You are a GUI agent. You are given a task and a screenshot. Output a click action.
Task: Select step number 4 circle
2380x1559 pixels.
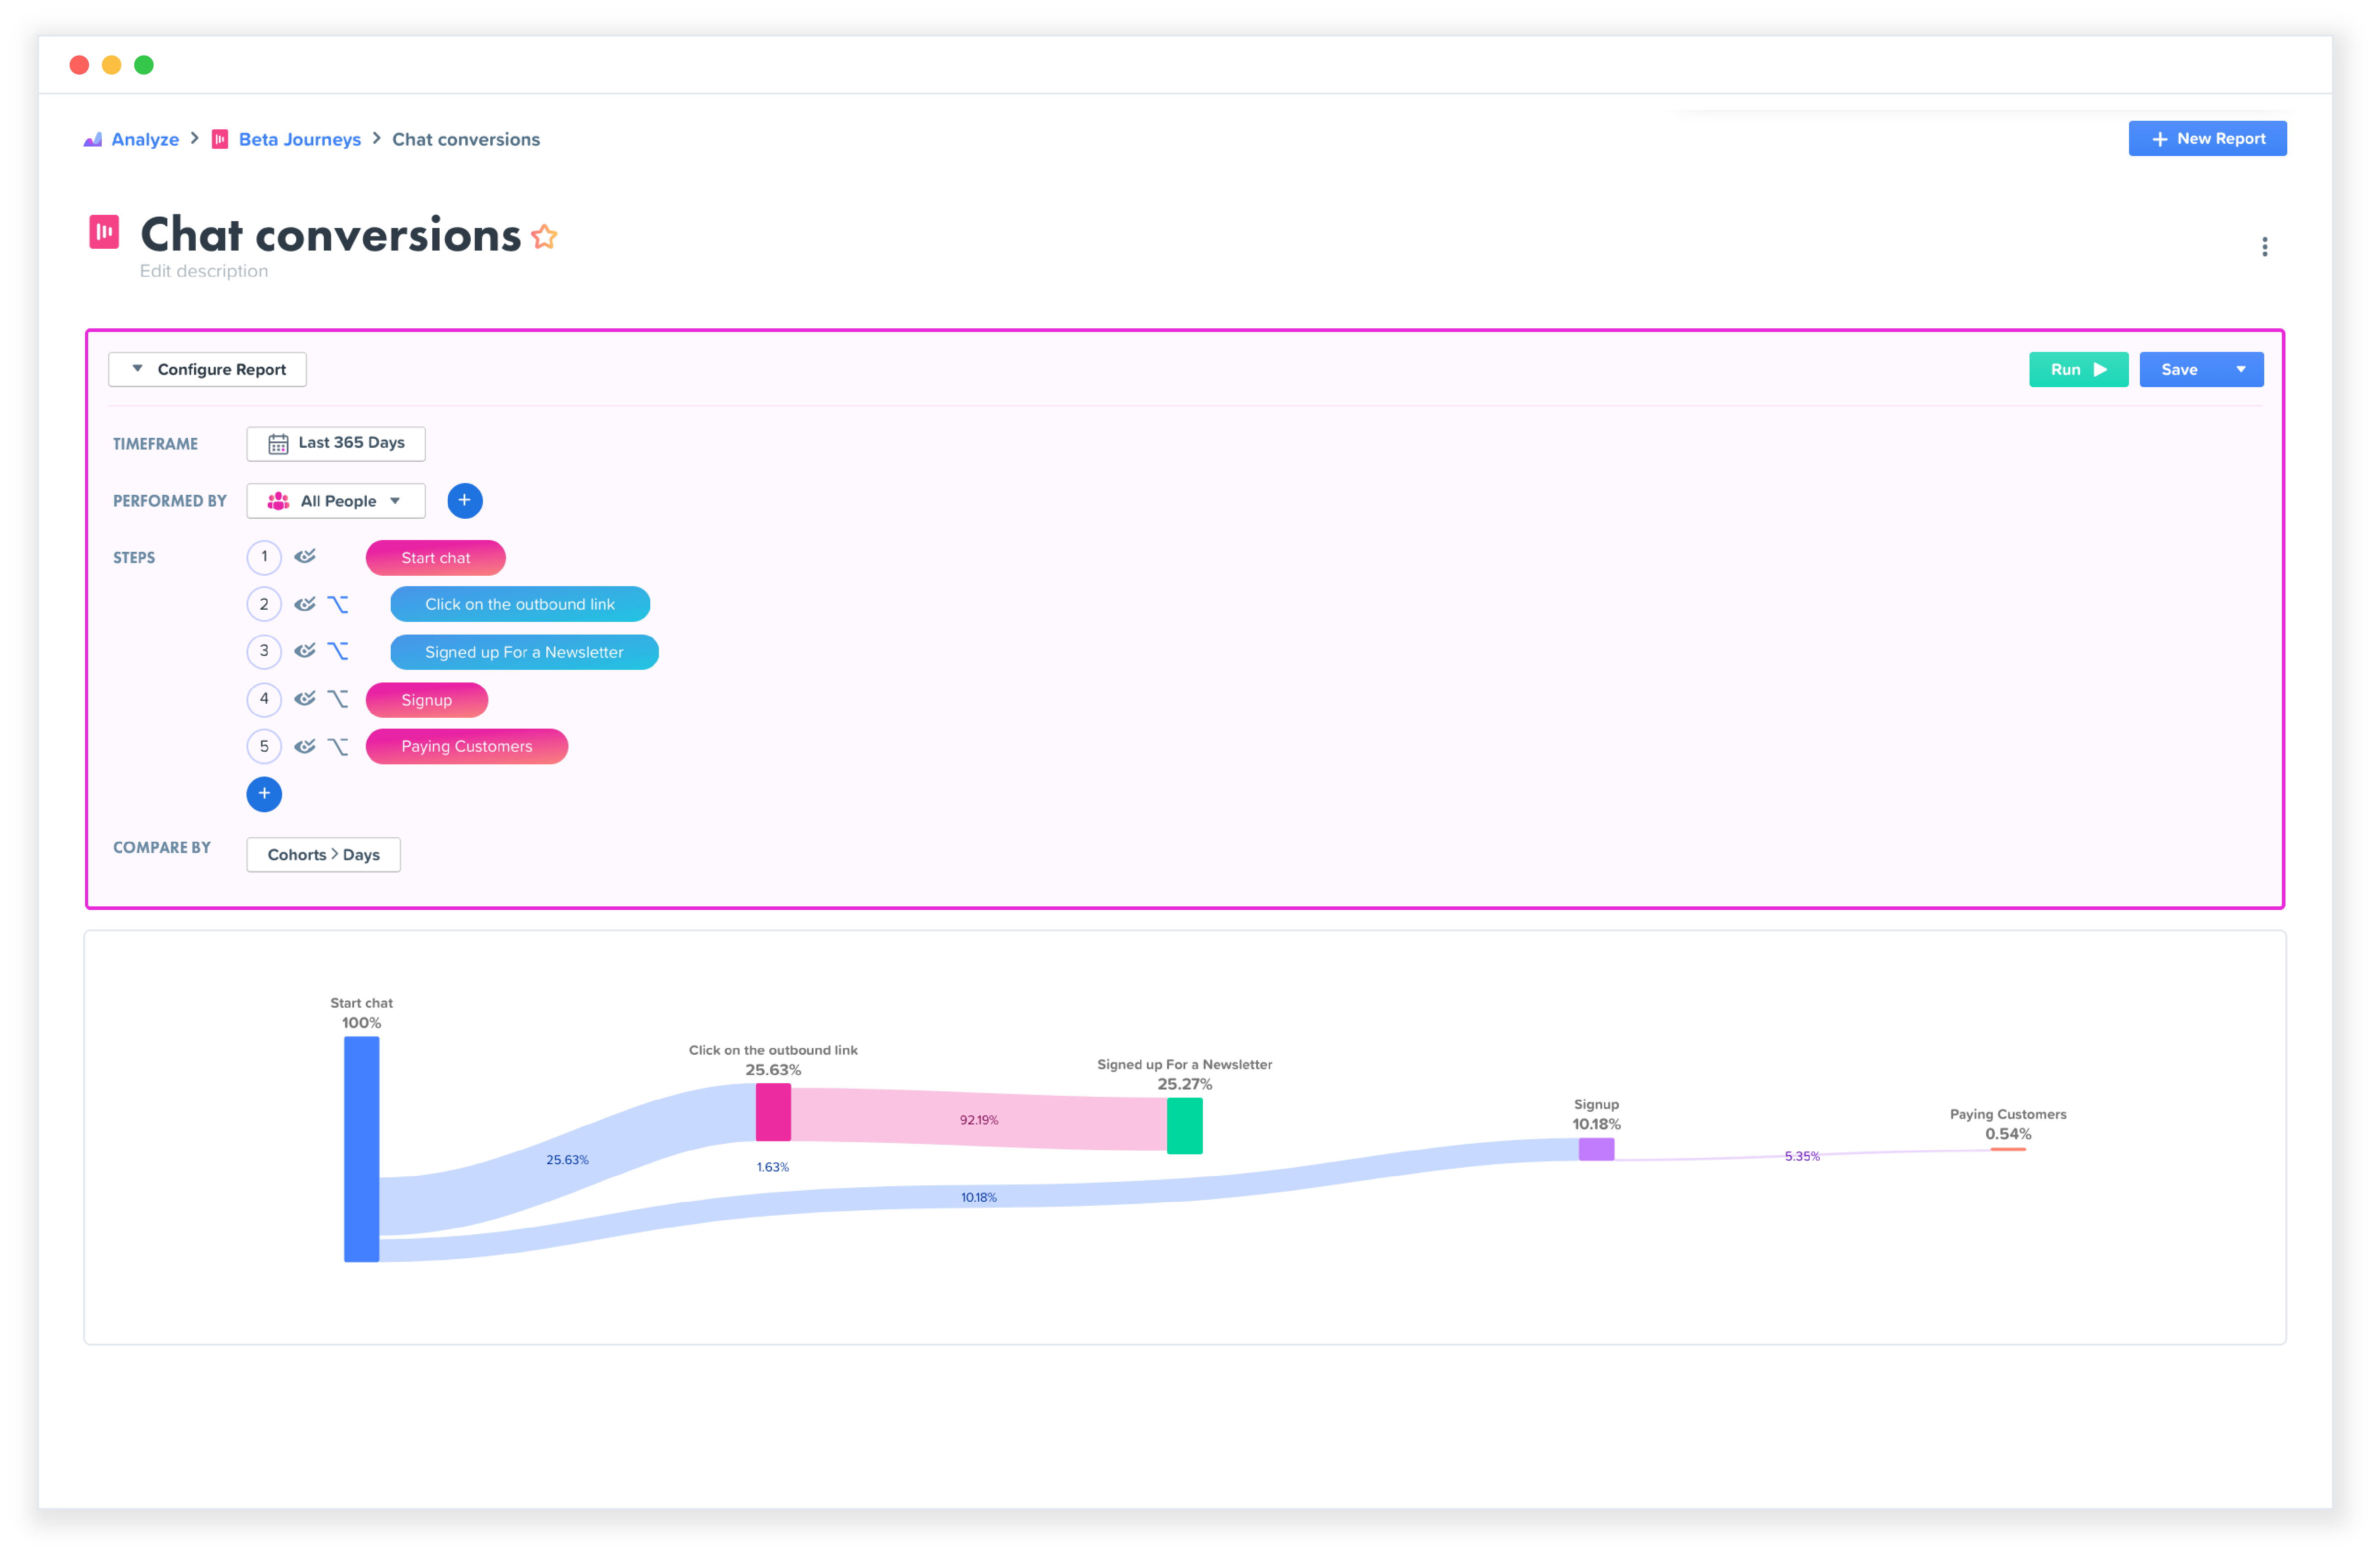[264, 699]
